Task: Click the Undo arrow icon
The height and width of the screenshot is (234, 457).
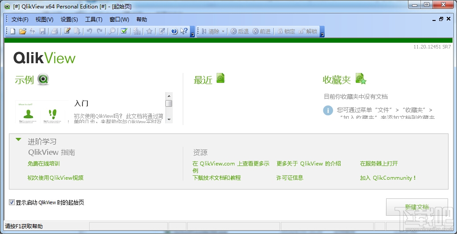Action: click(90, 31)
